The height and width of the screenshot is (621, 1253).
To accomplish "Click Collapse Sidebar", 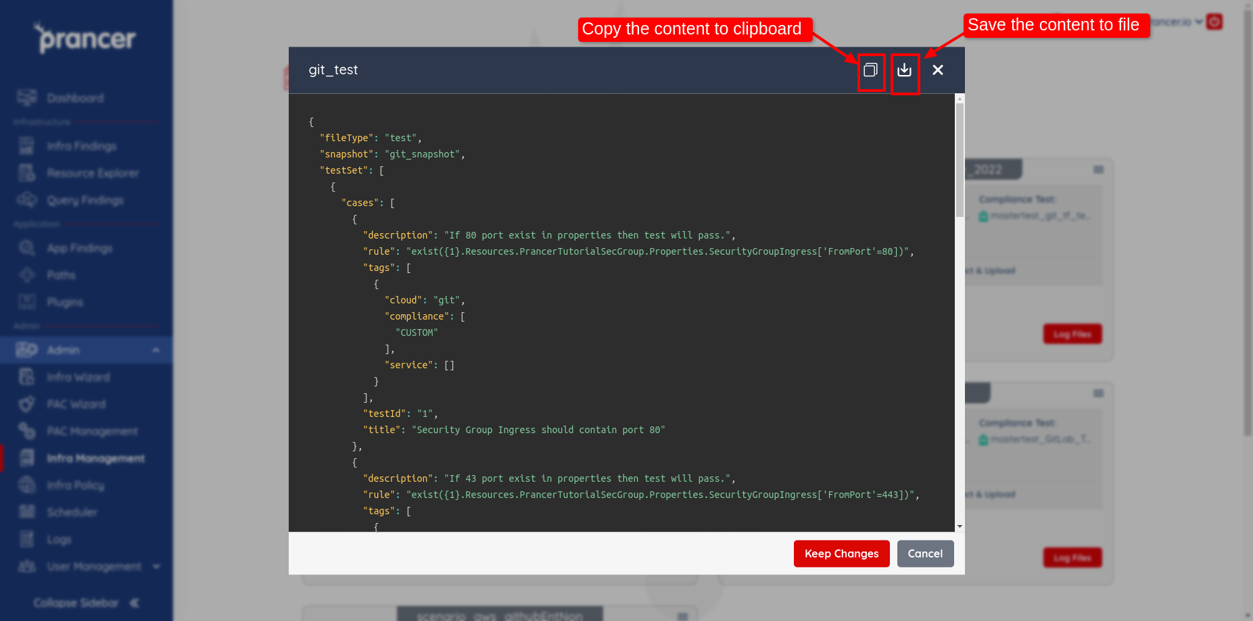I will click(86, 603).
